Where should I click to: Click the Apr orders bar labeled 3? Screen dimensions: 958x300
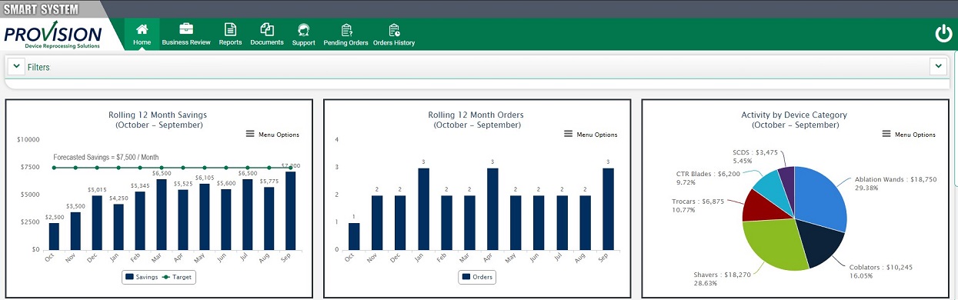[x=492, y=209]
